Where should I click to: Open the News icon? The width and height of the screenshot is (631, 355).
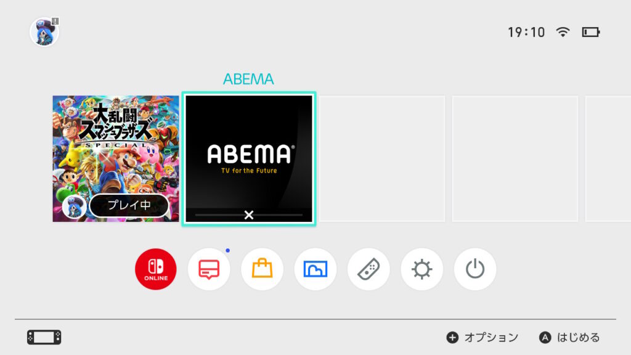[x=209, y=269]
